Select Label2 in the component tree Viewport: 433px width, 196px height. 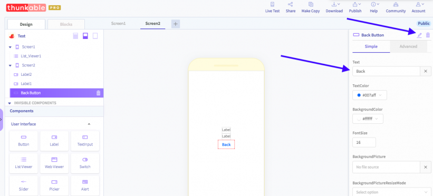[x=26, y=74]
